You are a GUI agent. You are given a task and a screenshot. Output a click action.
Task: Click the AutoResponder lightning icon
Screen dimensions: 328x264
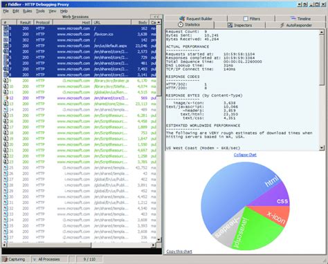(x=282, y=25)
